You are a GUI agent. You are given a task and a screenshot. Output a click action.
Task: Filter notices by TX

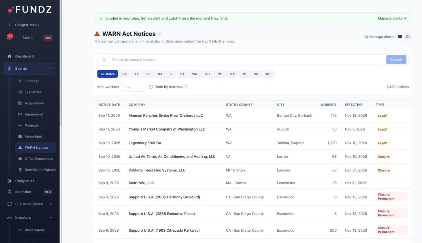[137, 74]
